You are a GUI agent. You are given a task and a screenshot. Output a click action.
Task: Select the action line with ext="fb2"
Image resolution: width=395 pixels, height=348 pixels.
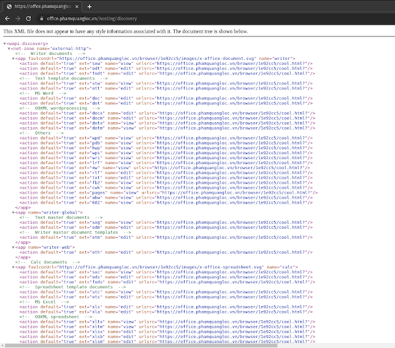tap(166, 183)
